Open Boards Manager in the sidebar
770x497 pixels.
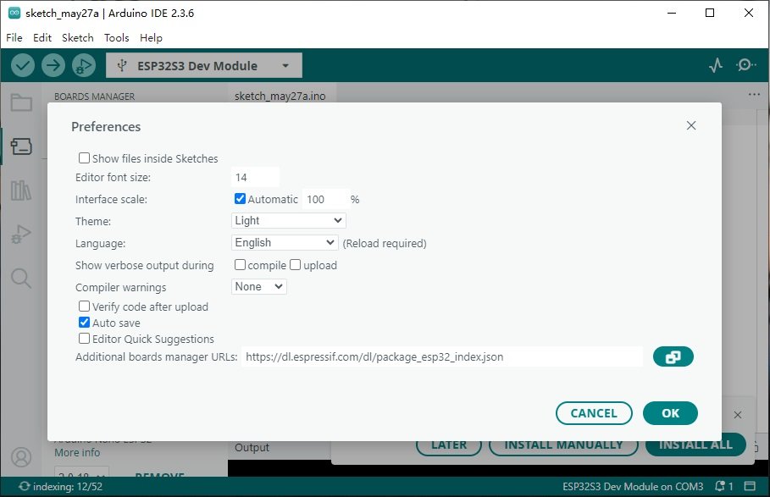(21, 146)
